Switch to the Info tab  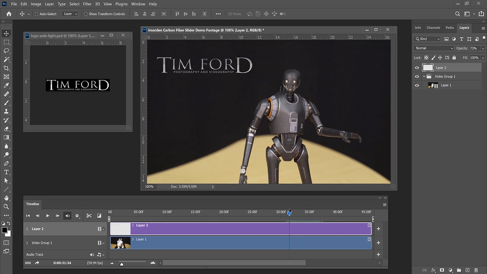coord(418,28)
